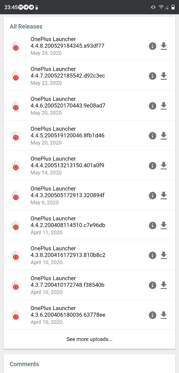Download release 4.4.5.200519120046.8fb1d46

coord(164,136)
